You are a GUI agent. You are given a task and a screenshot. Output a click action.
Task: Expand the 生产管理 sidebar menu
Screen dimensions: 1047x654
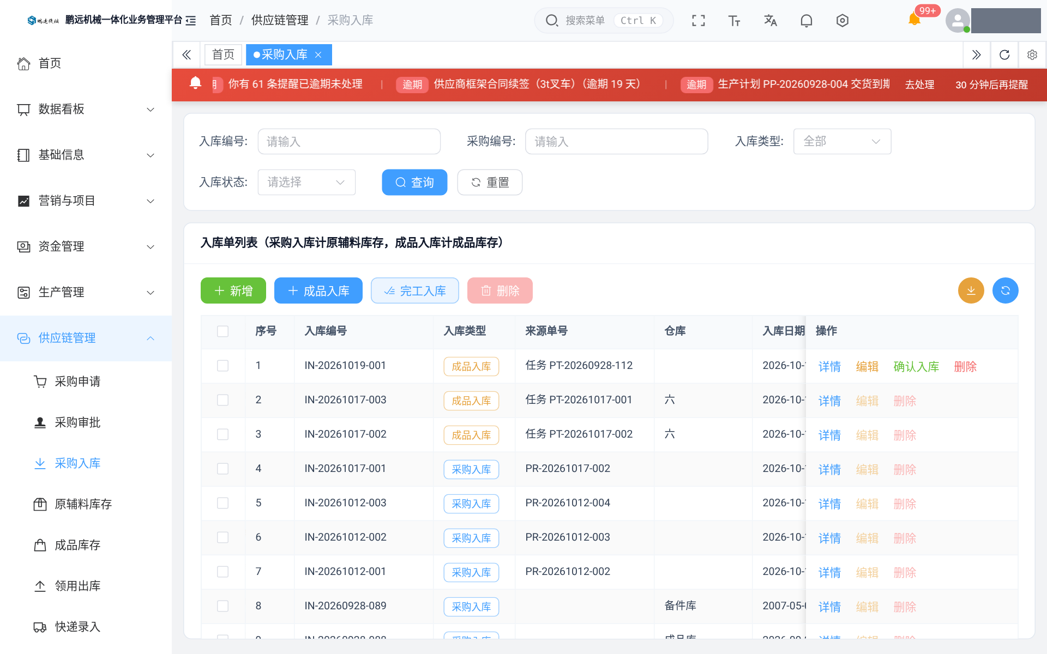[x=86, y=292]
